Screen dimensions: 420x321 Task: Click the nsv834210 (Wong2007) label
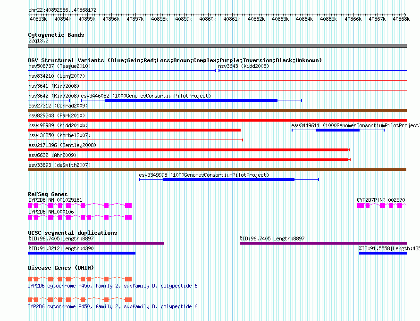coord(57,76)
